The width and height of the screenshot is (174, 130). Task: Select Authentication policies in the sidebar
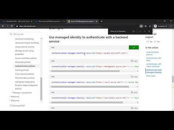point(25,66)
